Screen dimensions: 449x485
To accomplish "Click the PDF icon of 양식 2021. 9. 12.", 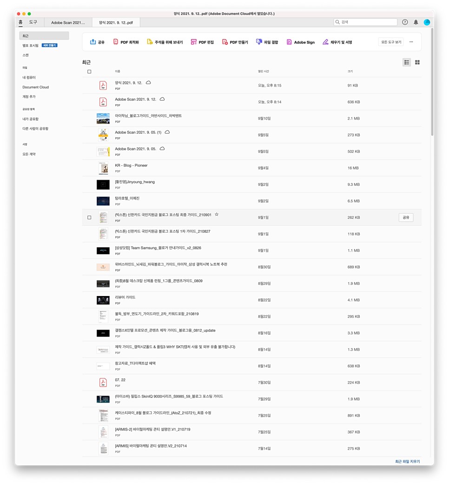I will click(103, 85).
